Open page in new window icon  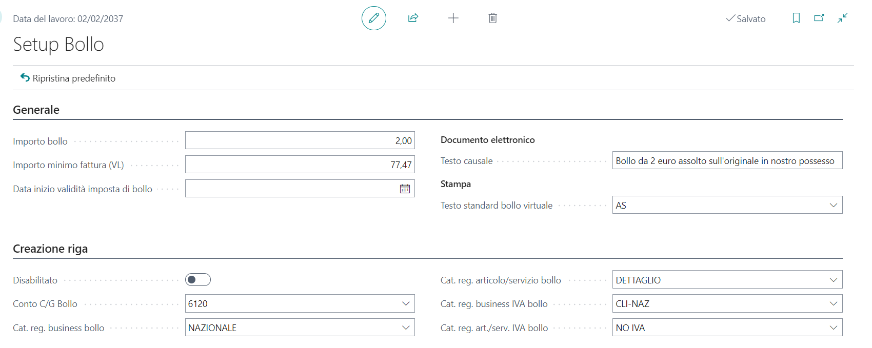click(819, 18)
